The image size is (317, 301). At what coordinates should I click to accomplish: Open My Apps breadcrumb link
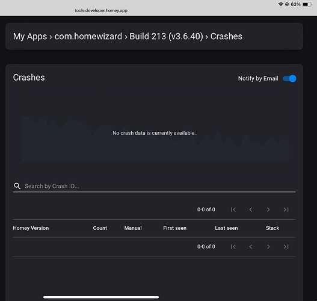pyautogui.click(x=30, y=37)
